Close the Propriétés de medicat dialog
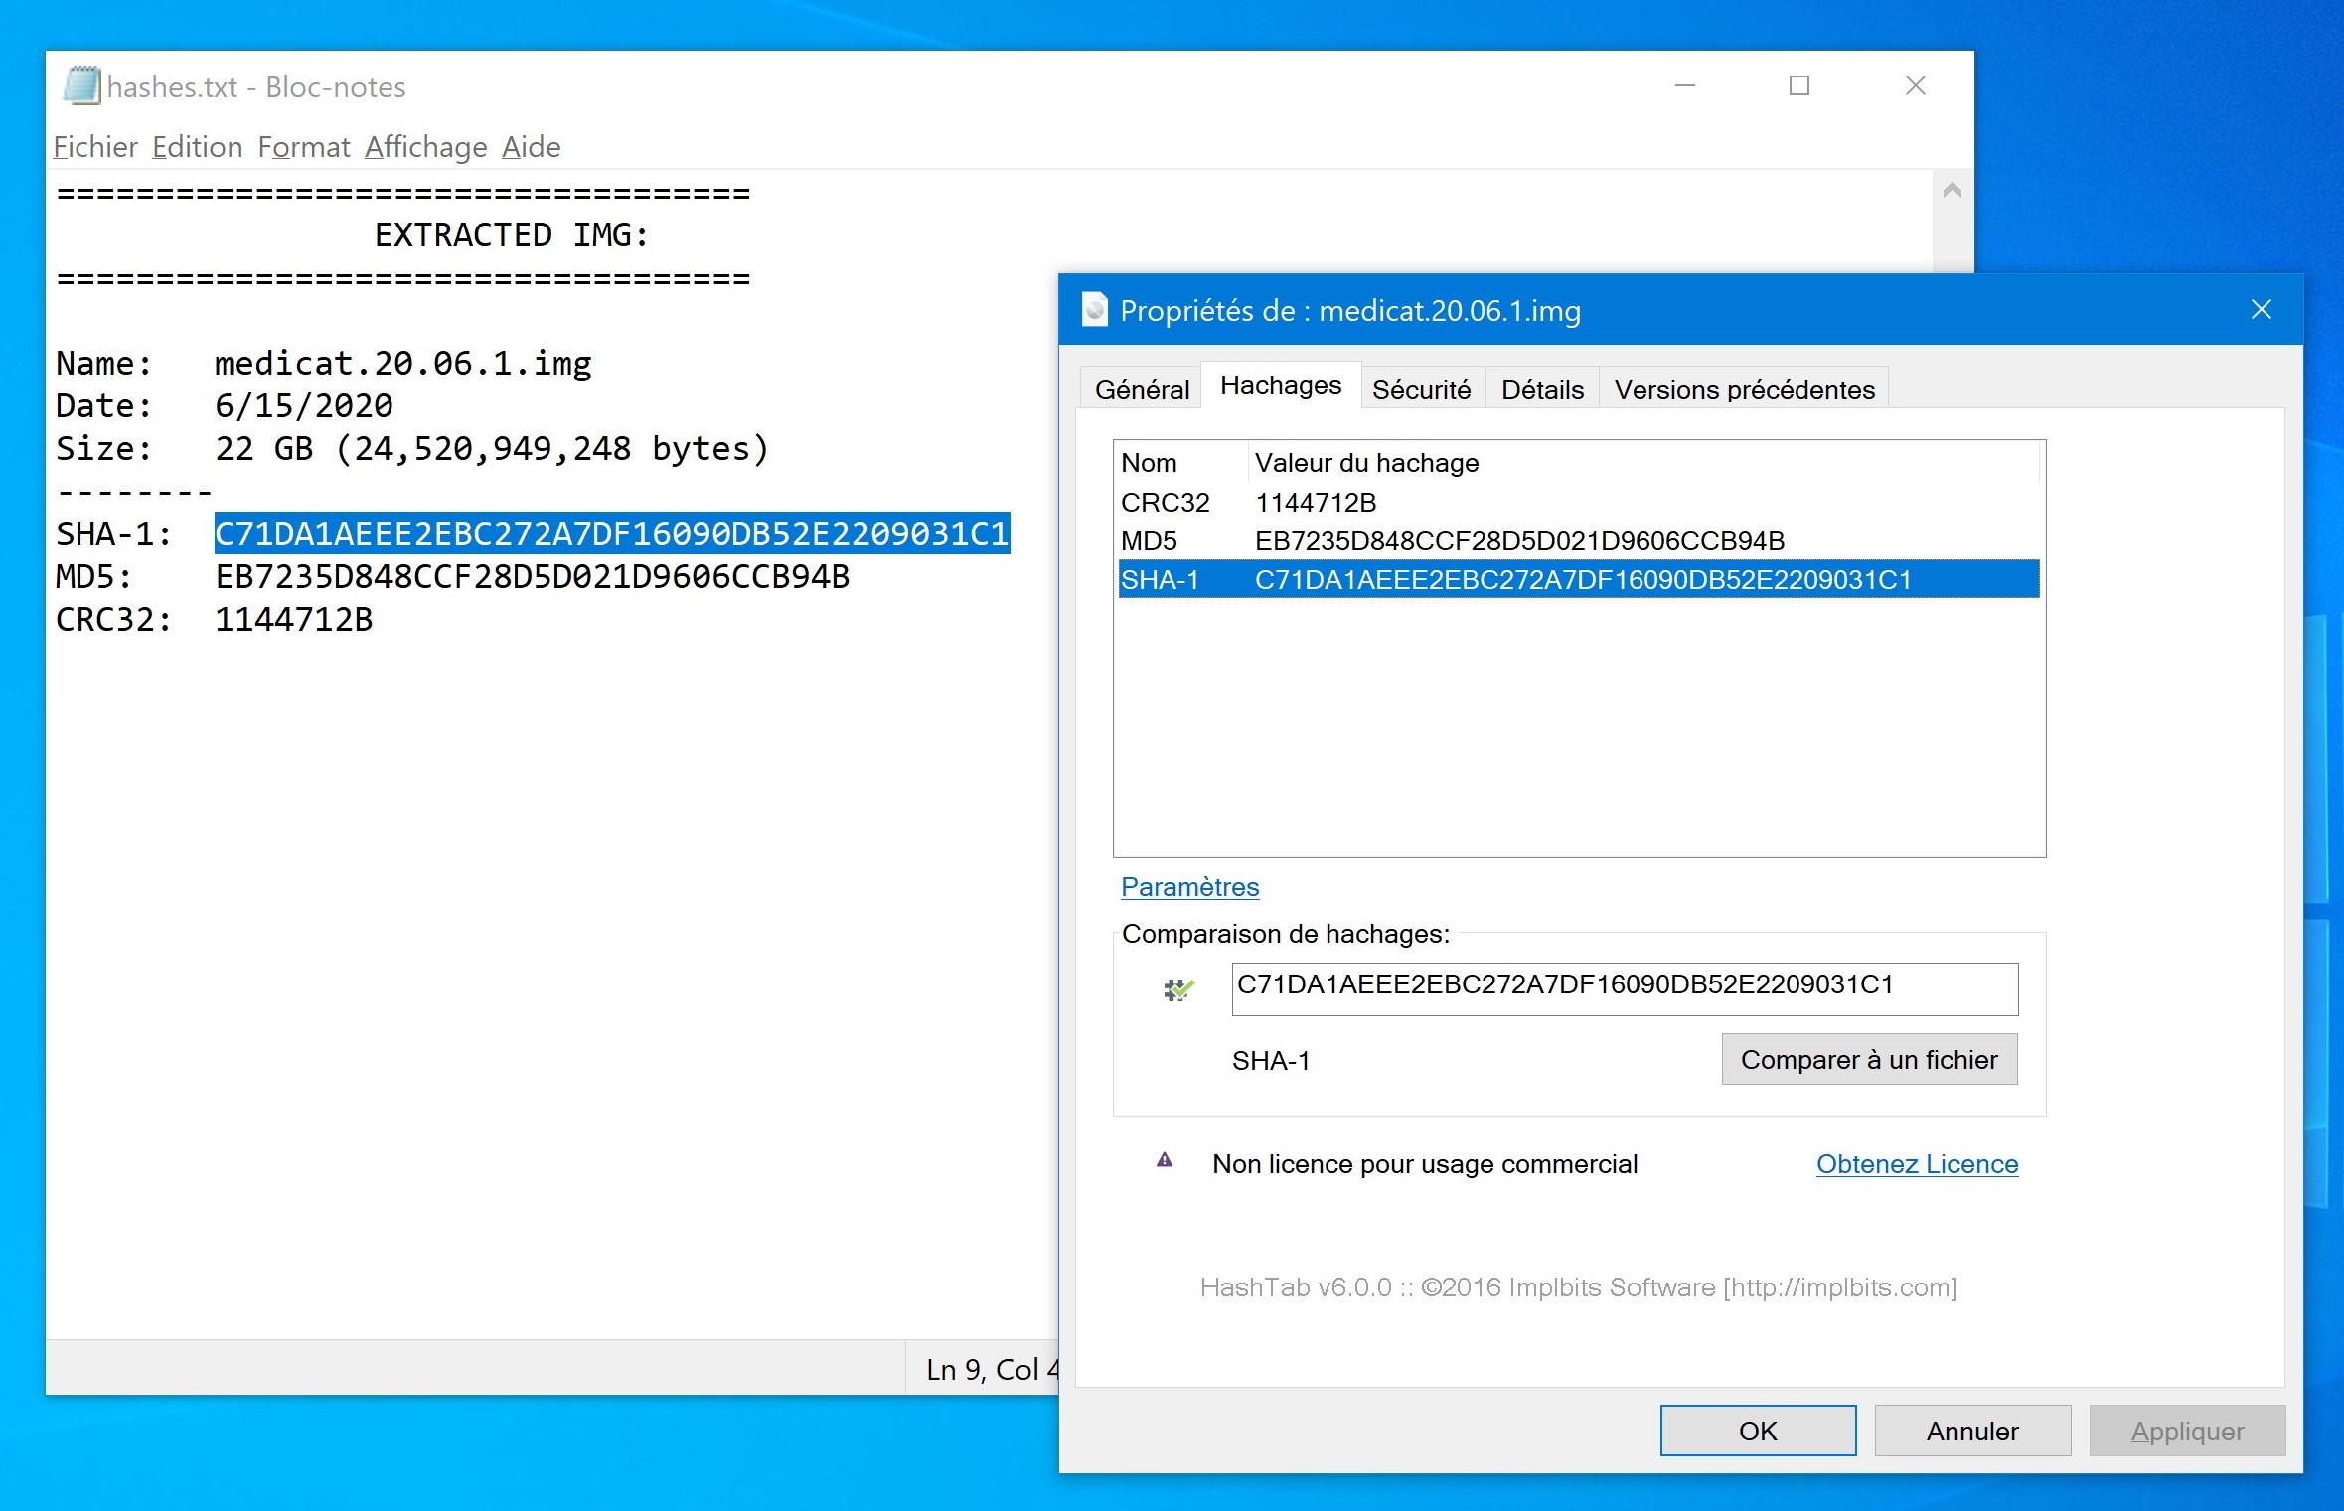Screen dimensions: 2344x1511 tap(2261, 310)
